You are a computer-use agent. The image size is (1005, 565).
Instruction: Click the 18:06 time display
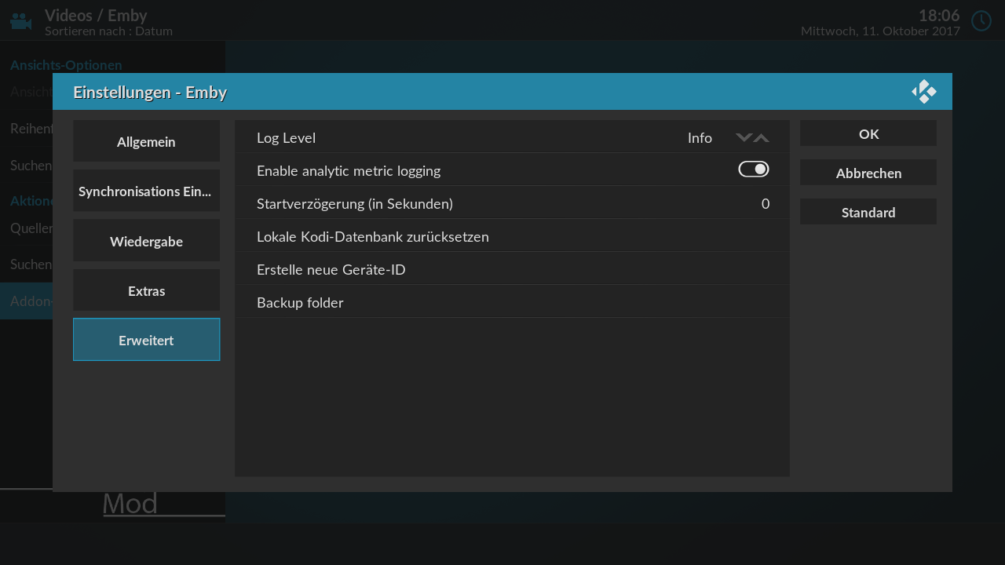(x=939, y=15)
